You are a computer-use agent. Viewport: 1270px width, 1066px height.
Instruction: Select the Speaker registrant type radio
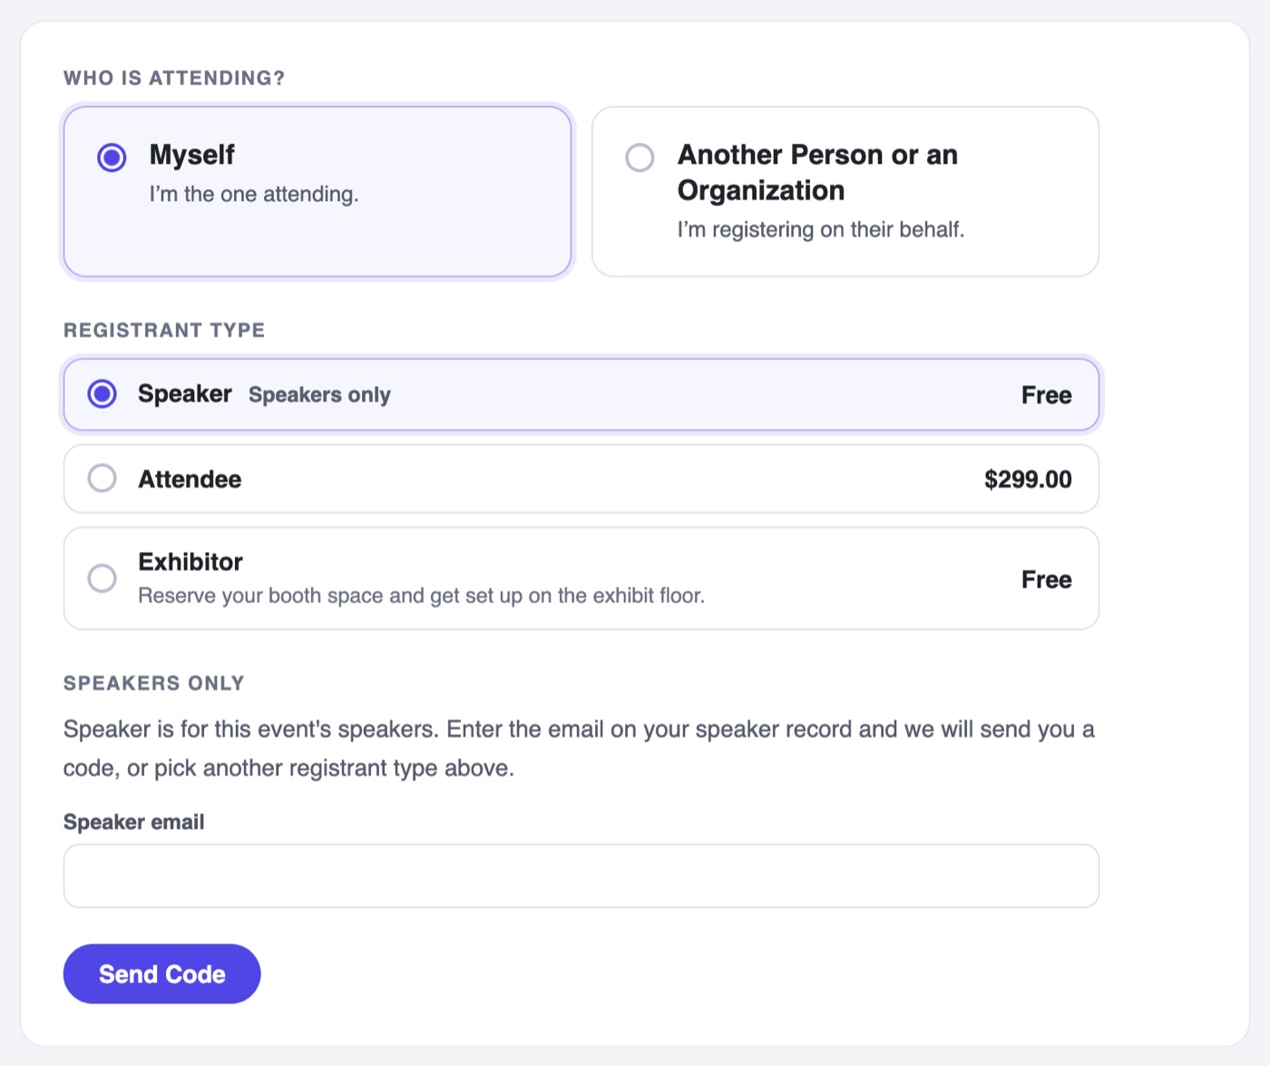[102, 394]
